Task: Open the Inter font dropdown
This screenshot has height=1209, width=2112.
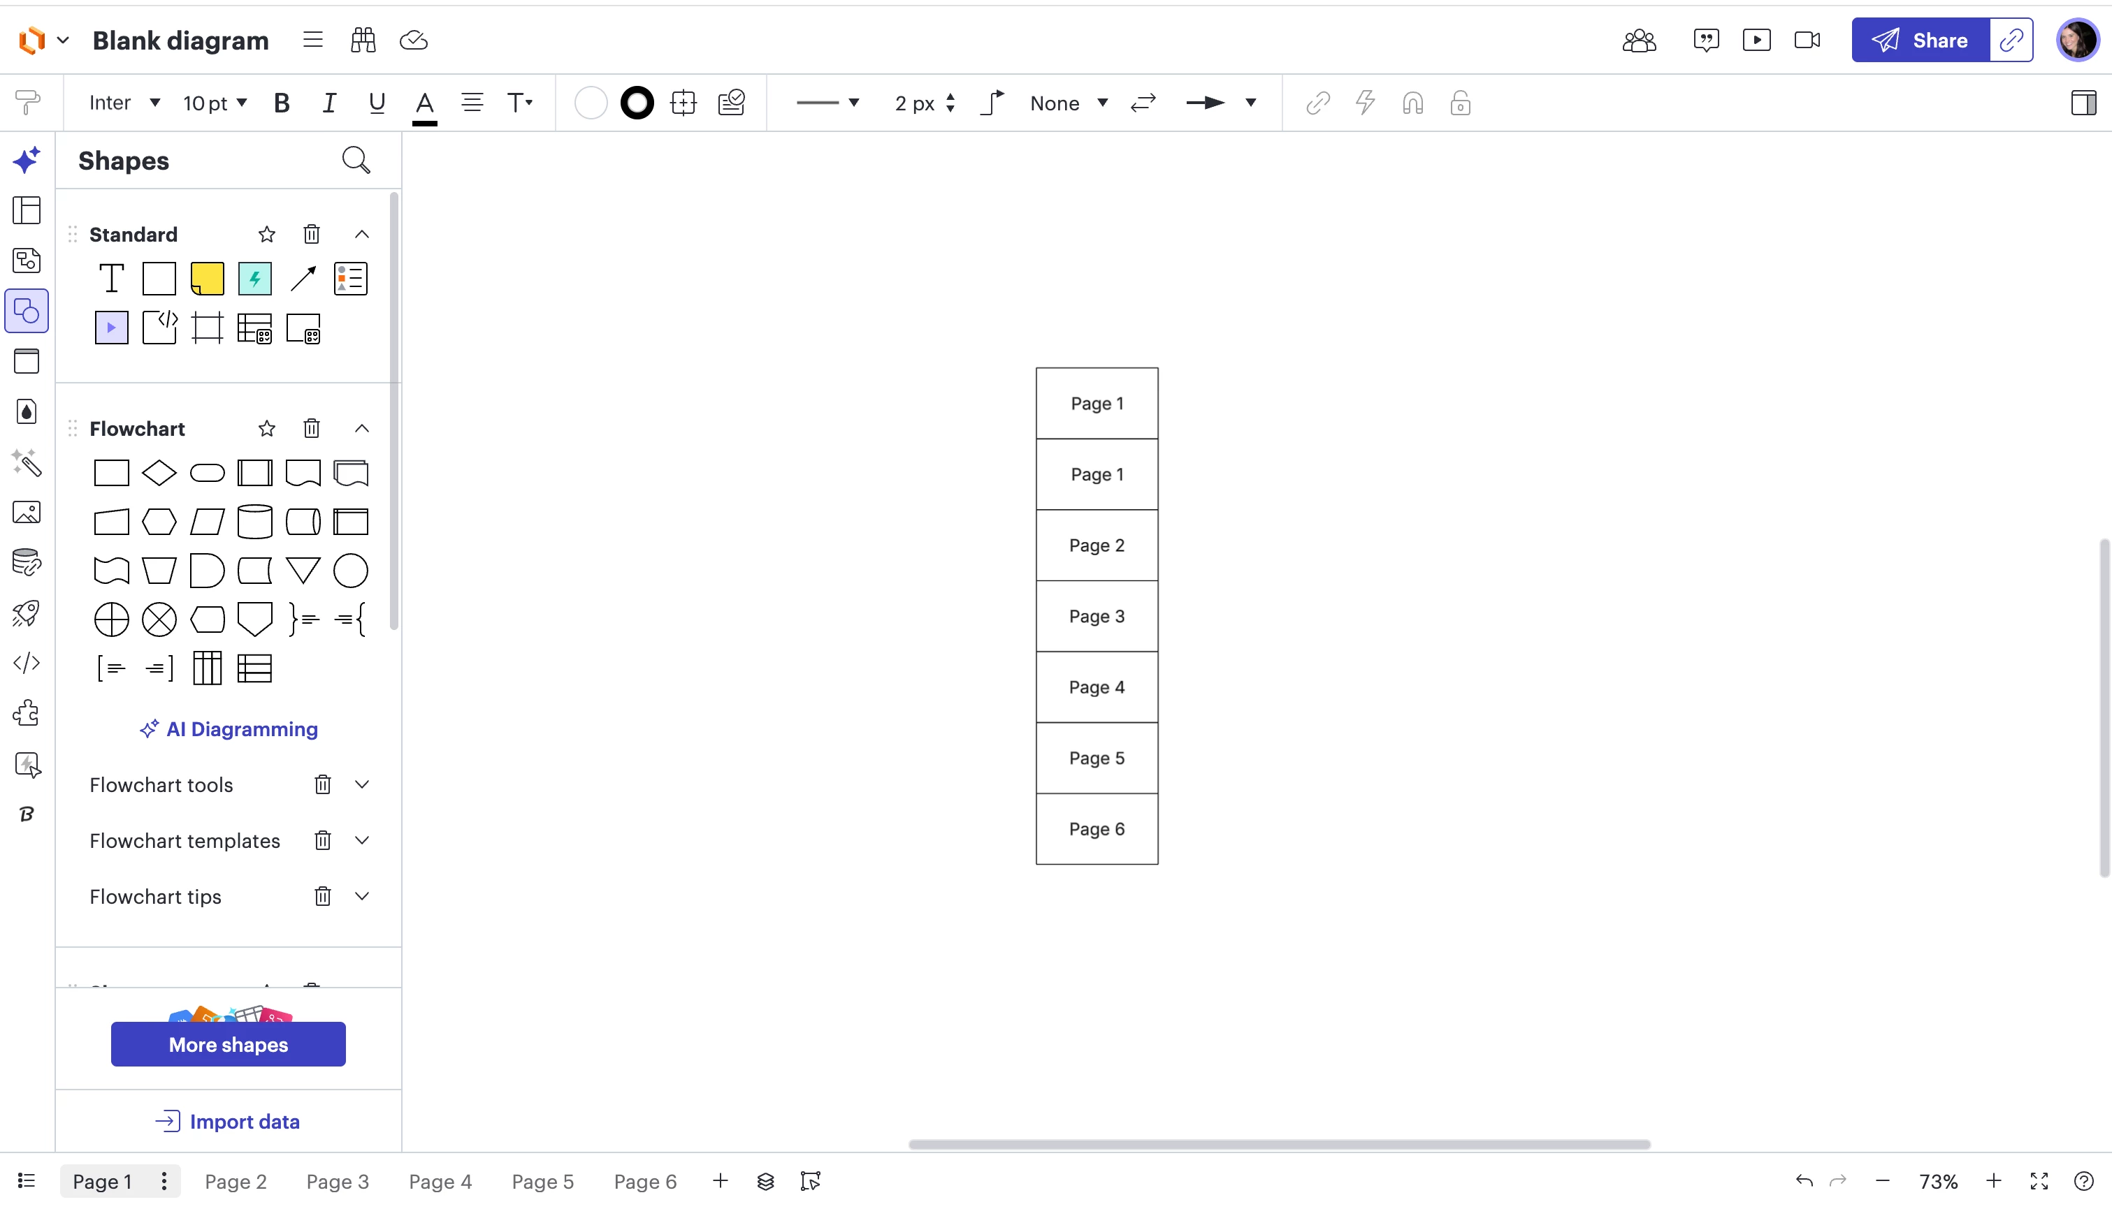Action: point(124,103)
